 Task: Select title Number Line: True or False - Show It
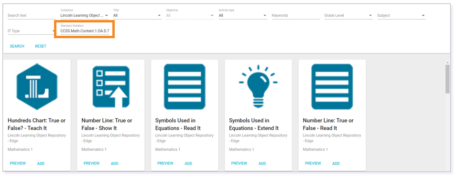107,124
